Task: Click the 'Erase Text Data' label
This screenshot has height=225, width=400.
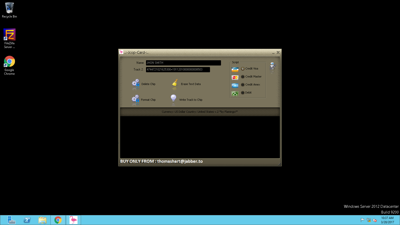Action: point(191,84)
